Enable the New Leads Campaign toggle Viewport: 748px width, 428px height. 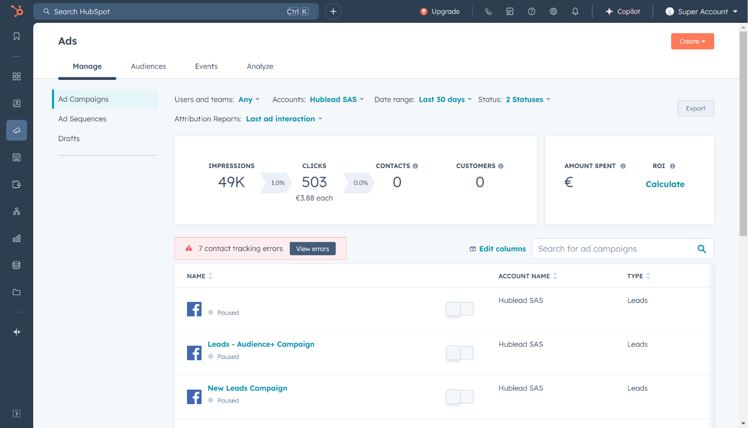(459, 397)
